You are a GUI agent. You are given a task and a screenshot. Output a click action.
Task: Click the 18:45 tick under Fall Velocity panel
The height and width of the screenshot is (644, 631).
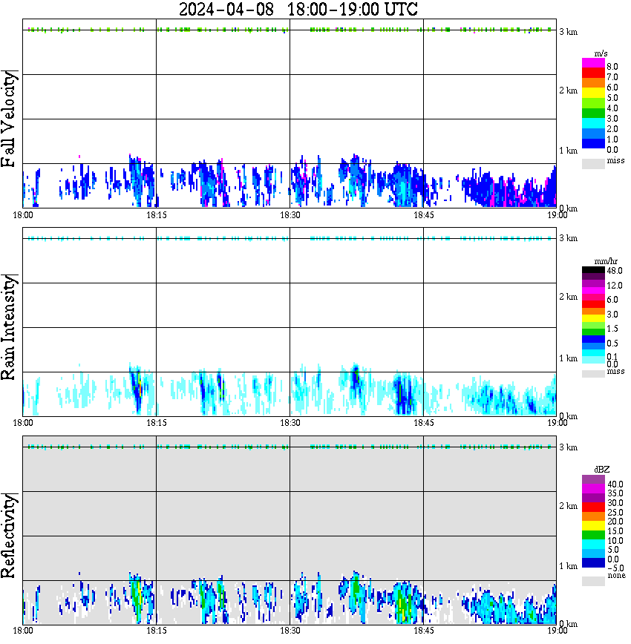coord(423,215)
